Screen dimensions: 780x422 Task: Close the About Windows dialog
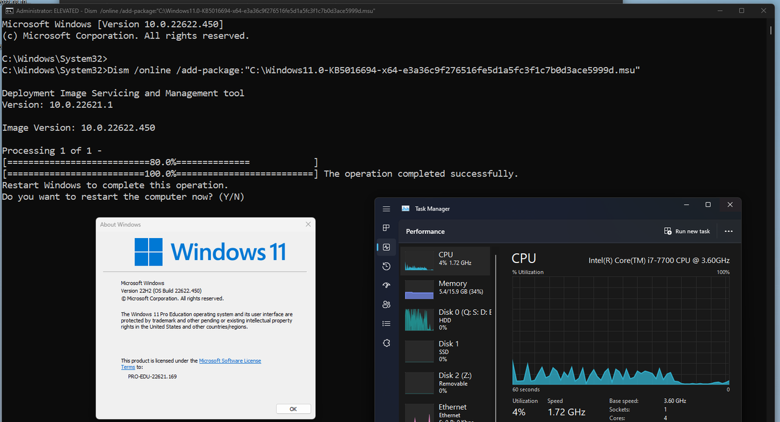click(308, 224)
